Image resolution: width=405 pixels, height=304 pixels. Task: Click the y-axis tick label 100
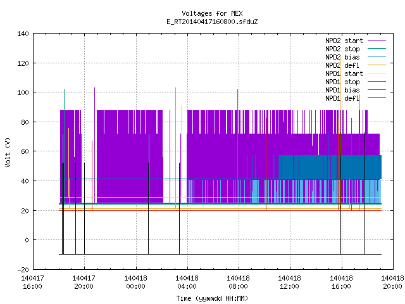coord(23,92)
